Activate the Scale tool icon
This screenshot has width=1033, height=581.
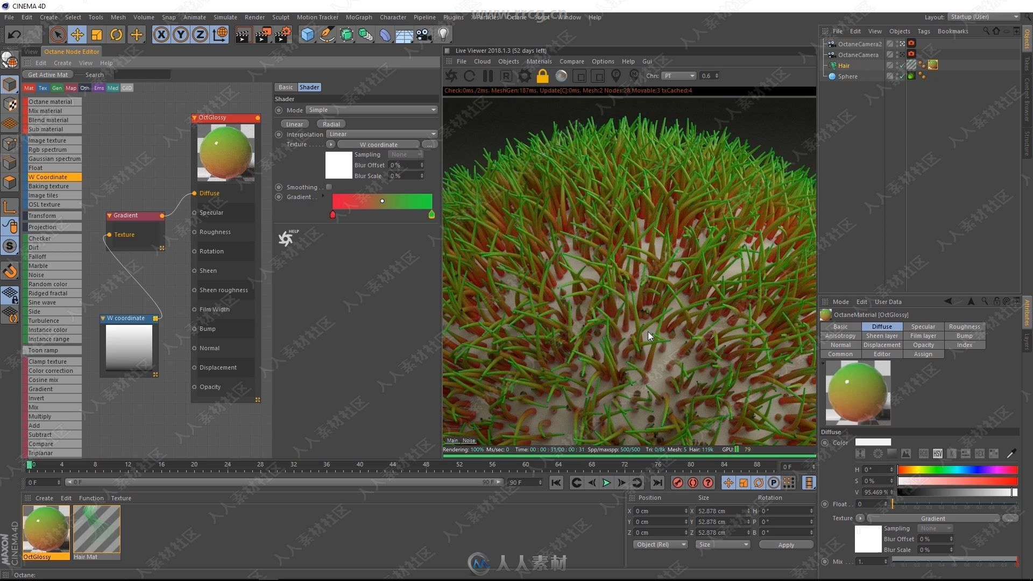(97, 35)
